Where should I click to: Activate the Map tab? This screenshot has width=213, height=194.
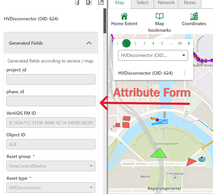119,3
